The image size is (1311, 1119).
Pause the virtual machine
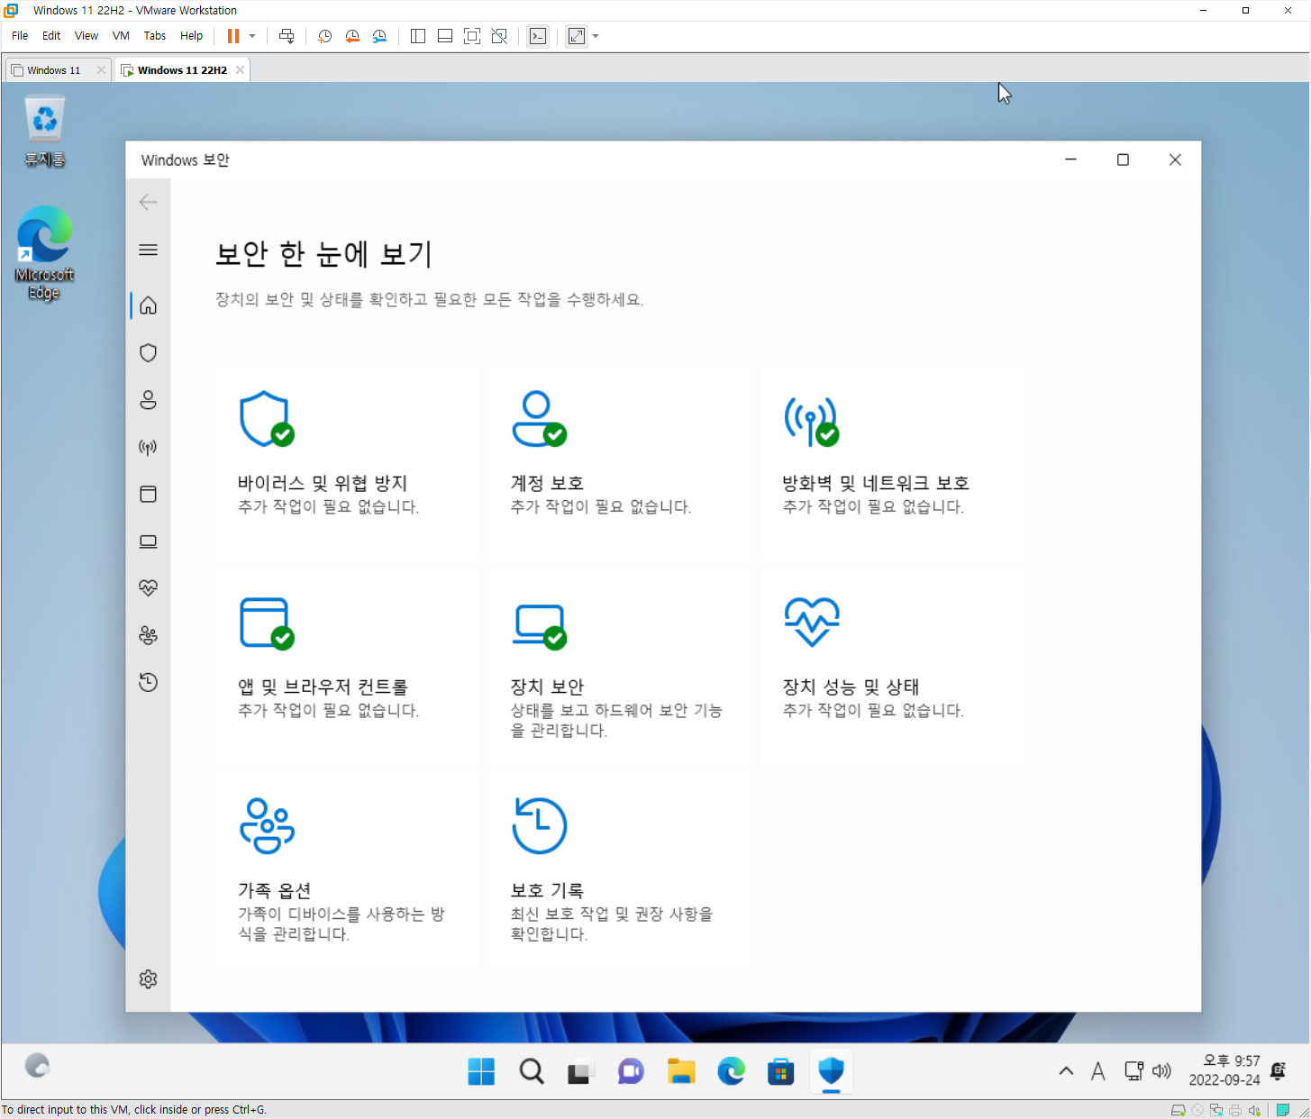(x=233, y=36)
